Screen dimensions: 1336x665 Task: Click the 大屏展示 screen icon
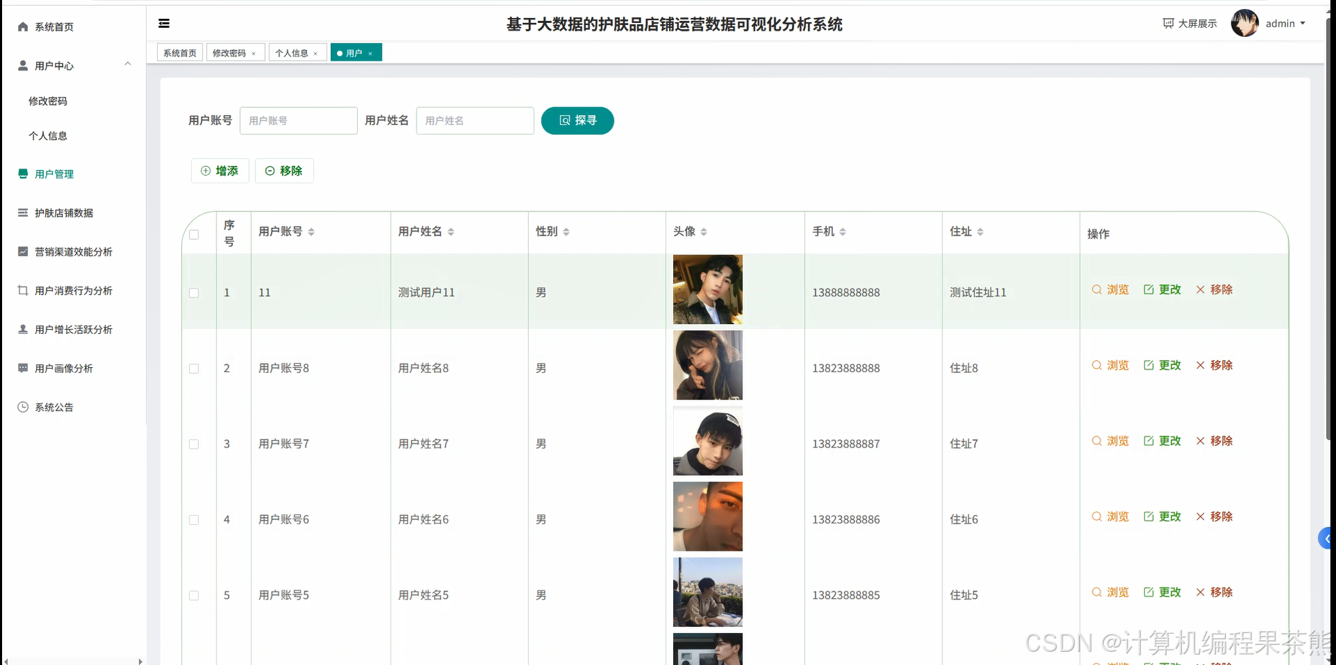pyautogui.click(x=1169, y=24)
